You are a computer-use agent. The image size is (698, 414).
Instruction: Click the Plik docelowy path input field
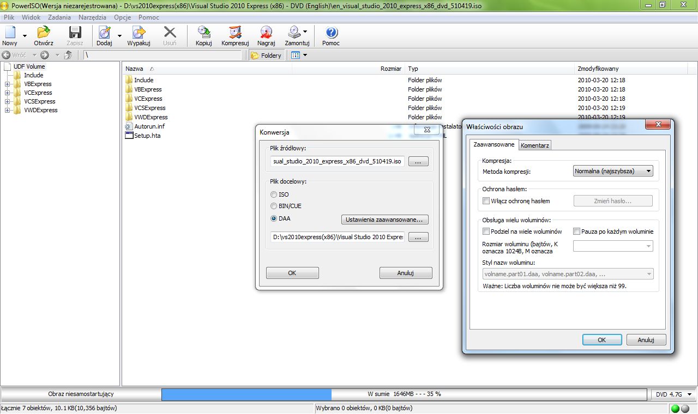[338, 237]
